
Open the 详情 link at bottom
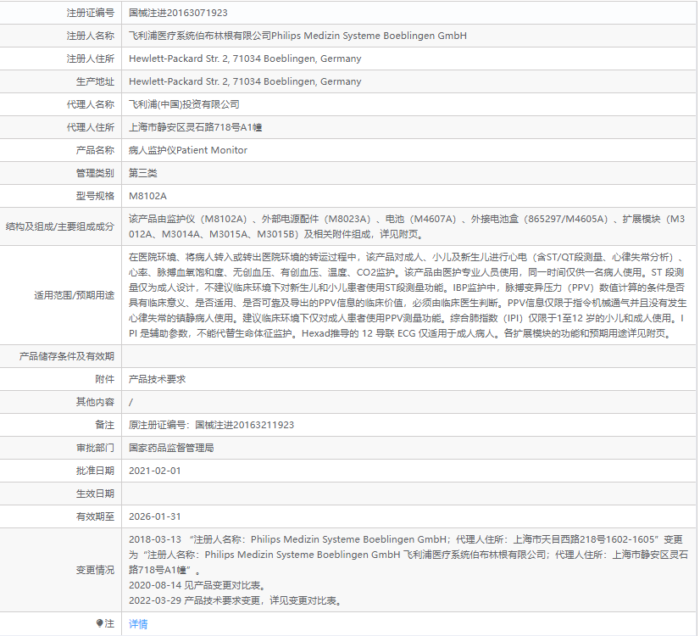138,624
